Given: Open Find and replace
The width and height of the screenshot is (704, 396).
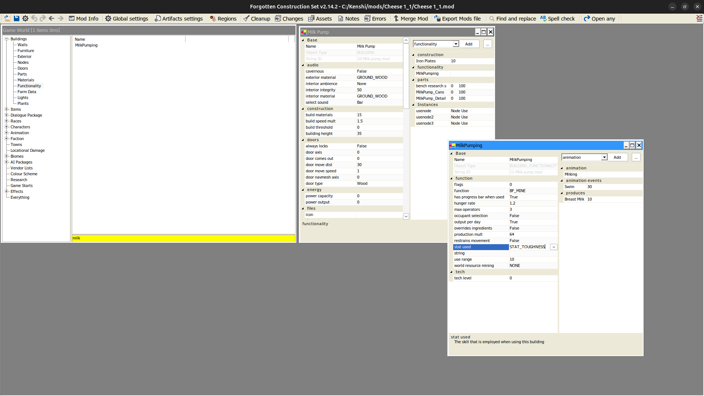Looking at the screenshot, I should pyautogui.click(x=512, y=18).
